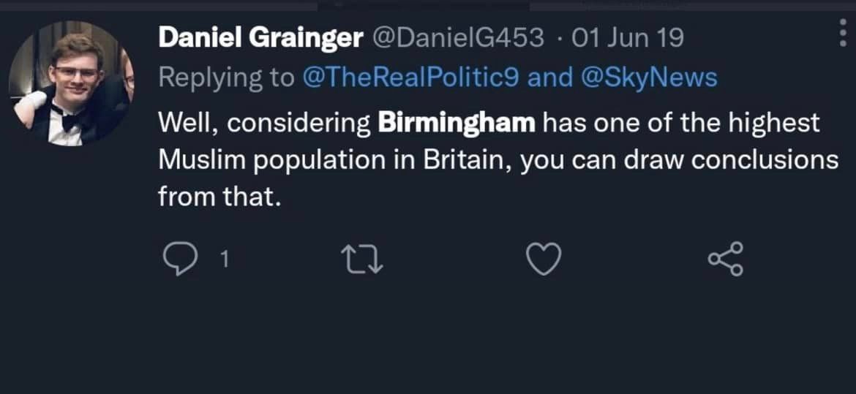856x394 pixels.
Task: Click the reply speech bubble icon
Action: (174, 259)
